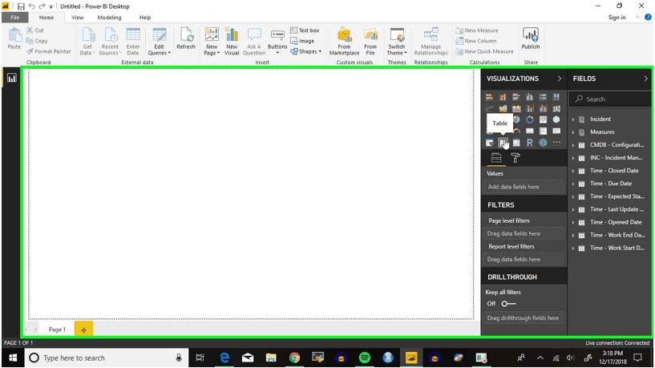Screen dimensions: 655x368
Task: Add a new page with plus button
Action: tap(83, 330)
